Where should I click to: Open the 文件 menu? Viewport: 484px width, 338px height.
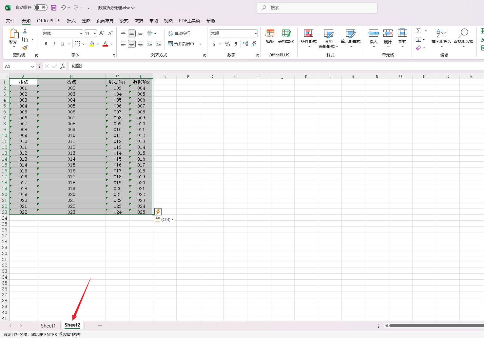10,21
